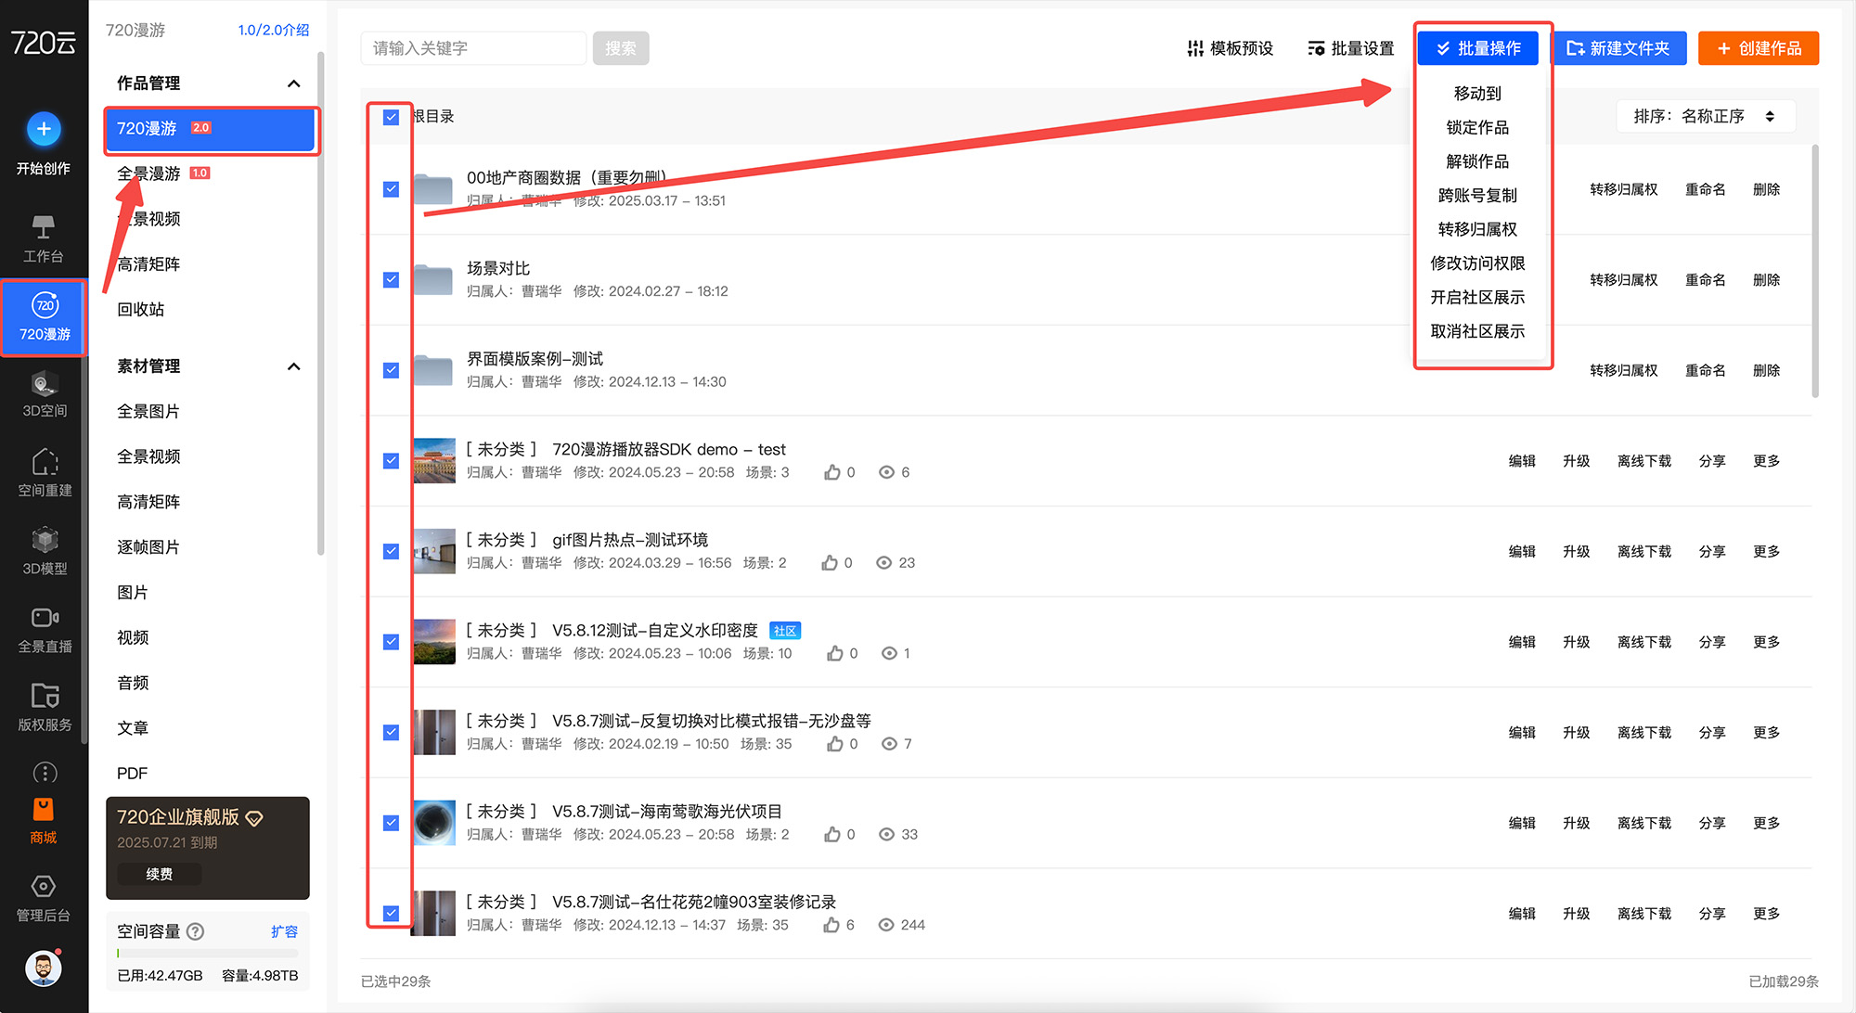The width and height of the screenshot is (1856, 1013).
Task: Uncheck the 根目录 select-all checkbox
Action: (x=391, y=117)
